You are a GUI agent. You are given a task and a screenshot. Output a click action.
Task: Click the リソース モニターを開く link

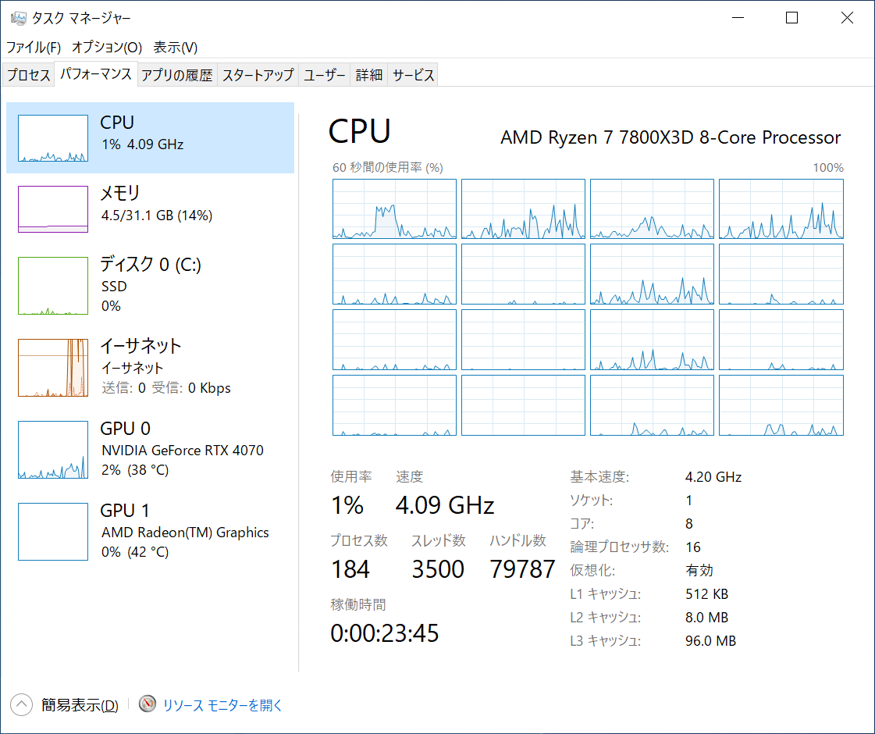222,705
